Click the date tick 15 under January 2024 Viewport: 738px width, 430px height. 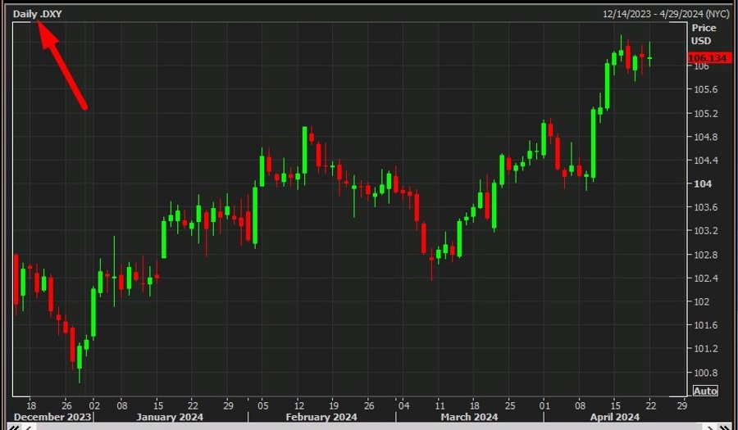coord(157,405)
